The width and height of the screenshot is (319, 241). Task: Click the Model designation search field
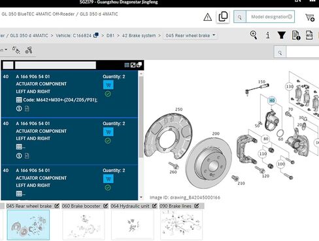pyautogui.click(x=270, y=17)
